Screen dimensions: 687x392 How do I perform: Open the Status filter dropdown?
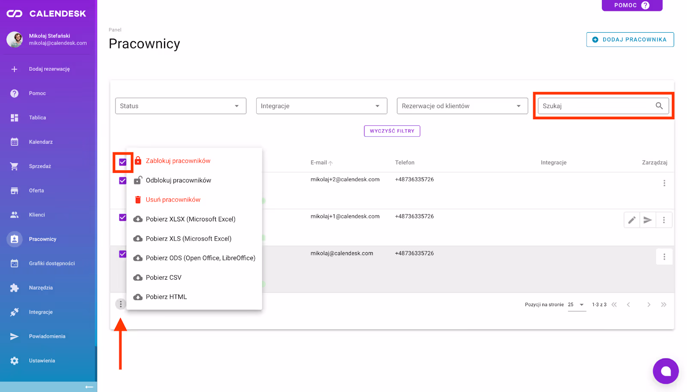click(x=180, y=106)
